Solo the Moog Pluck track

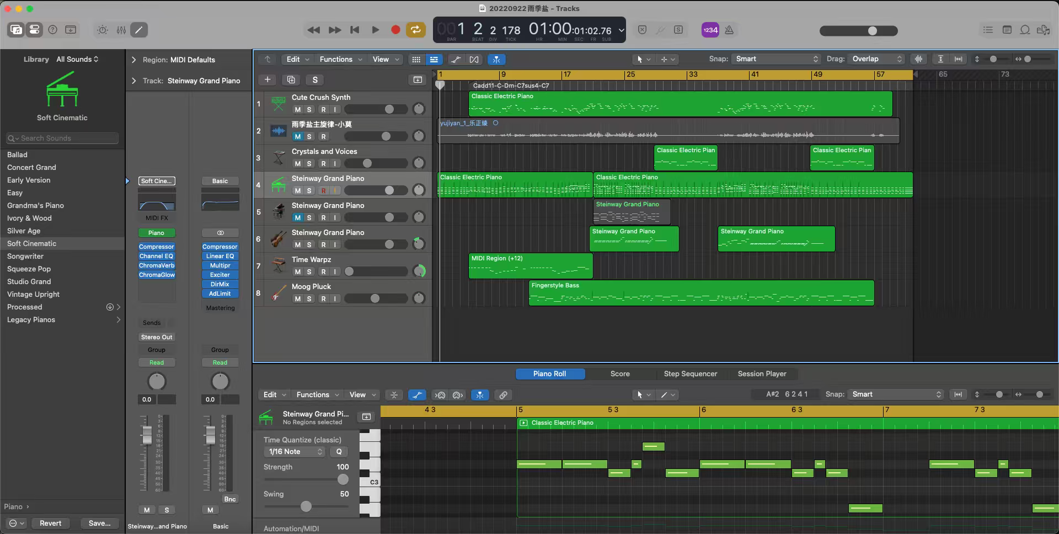(x=309, y=299)
